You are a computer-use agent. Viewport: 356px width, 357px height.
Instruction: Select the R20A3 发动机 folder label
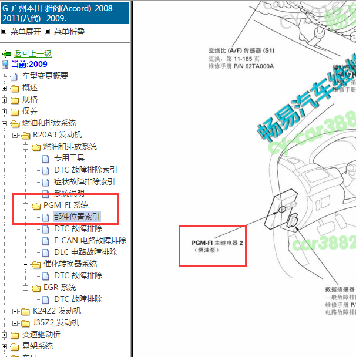pos(57,134)
